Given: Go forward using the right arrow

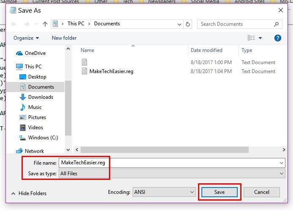Looking at the screenshot, I should (27, 24).
